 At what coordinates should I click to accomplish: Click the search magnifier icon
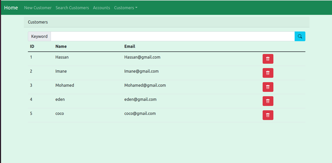click(x=300, y=36)
